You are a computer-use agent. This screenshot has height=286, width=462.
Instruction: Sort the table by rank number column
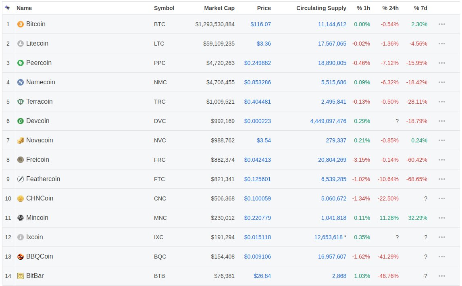click(7, 8)
